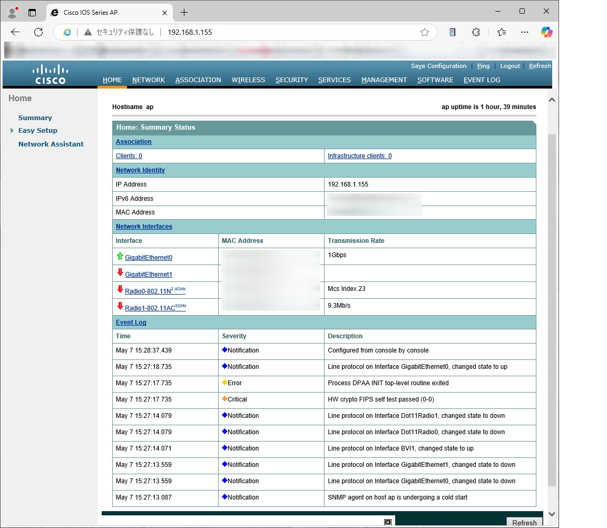Screen dimensions: 607x528
Task: Open browser settings ellipsis menu
Action: (524, 32)
